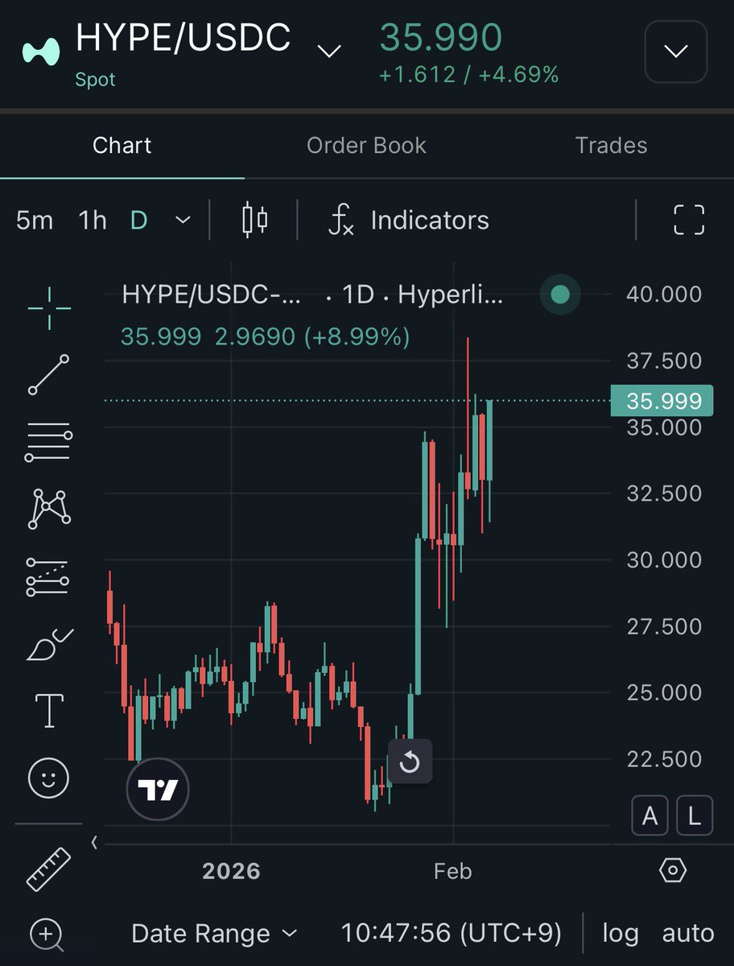Open the Fibonacci retracement tool
734x966 pixels.
(49, 442)
